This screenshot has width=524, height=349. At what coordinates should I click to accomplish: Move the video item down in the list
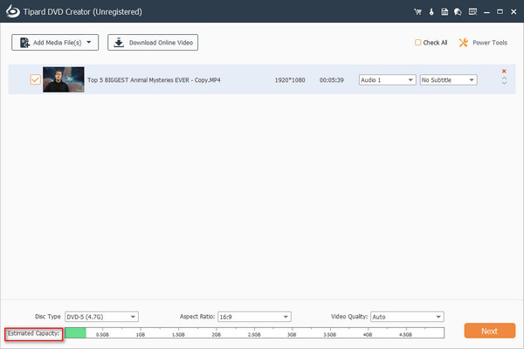(x=504, y=83)
